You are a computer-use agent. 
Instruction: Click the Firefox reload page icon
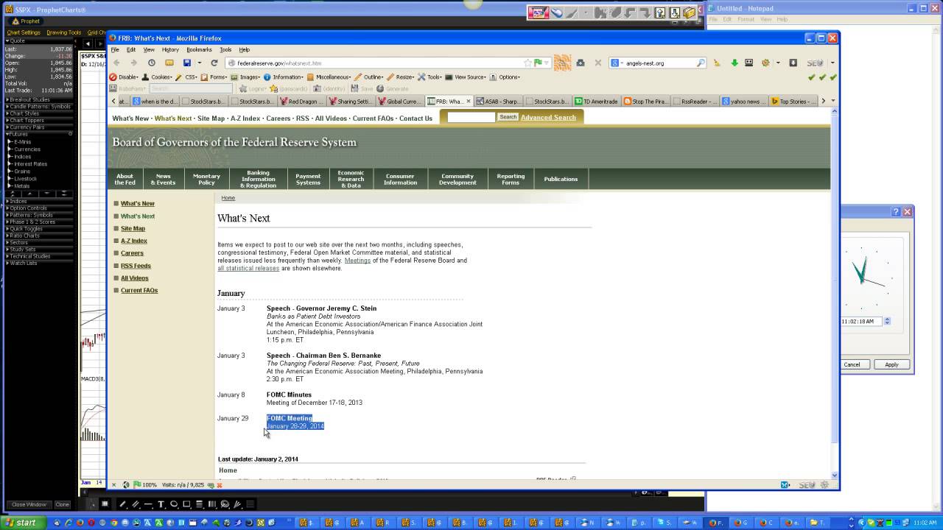click(x=214, y=63)
